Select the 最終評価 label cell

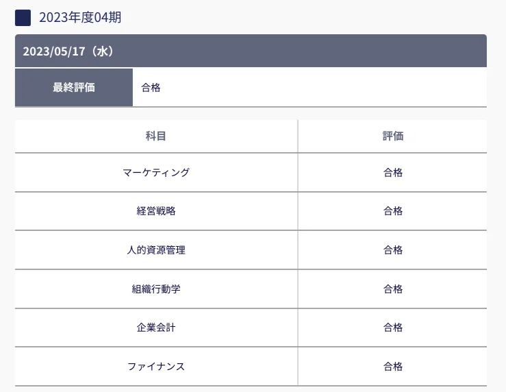point(74,87)
